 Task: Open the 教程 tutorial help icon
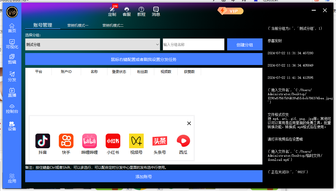[x=141, y=12]
